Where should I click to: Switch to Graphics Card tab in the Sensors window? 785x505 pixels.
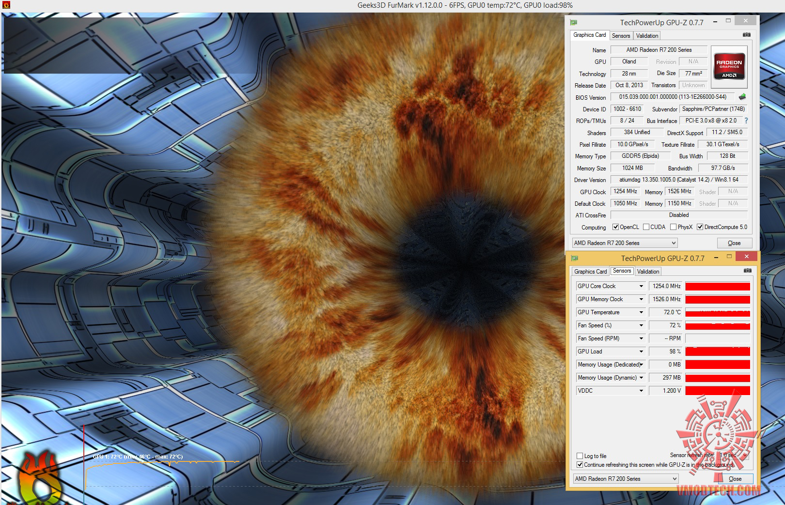(590, 272)
